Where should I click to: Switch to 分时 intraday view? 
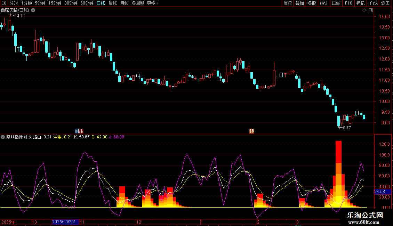click(14, 3)
